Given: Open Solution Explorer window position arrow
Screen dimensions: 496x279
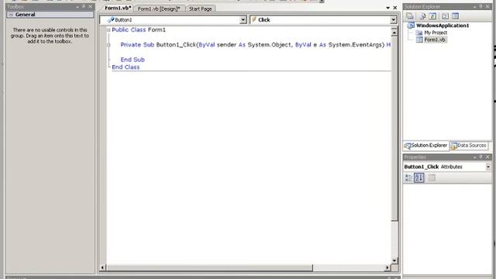Looking at the screenshot, I should coord(474,7).
